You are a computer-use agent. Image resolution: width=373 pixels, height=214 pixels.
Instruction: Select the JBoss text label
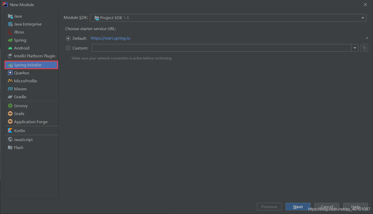click(19, 32)
